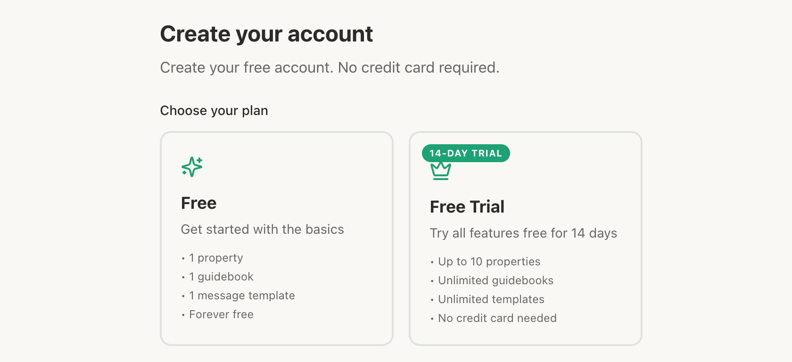Image resolution: width=792 pixels, height=362 pixels.
Task: Click the 14-DAY TRIAL pill label
Action: pyautogui.click(x=466, y=153)
